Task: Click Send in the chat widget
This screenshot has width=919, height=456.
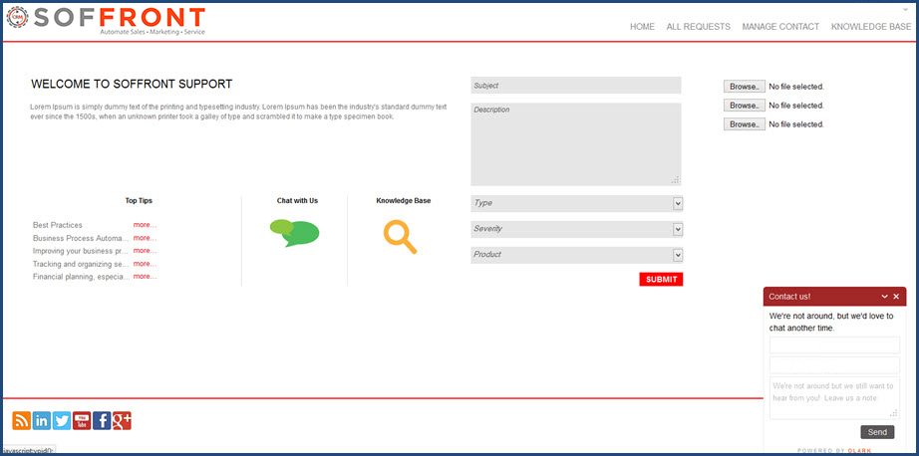Action: [877, 432]
